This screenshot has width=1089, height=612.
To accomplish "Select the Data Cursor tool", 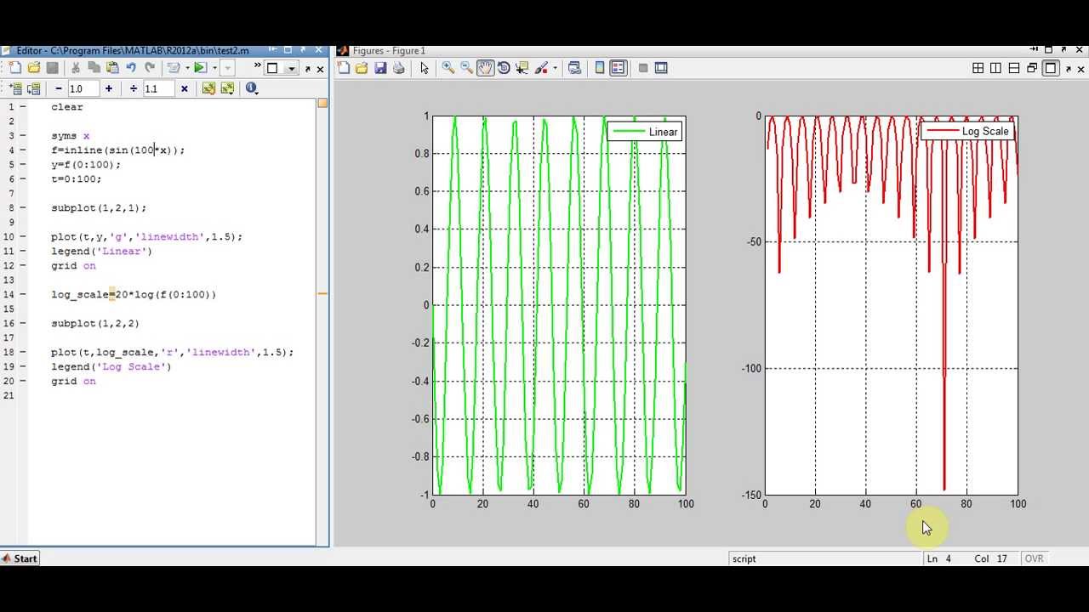I will tap(522, 68).
